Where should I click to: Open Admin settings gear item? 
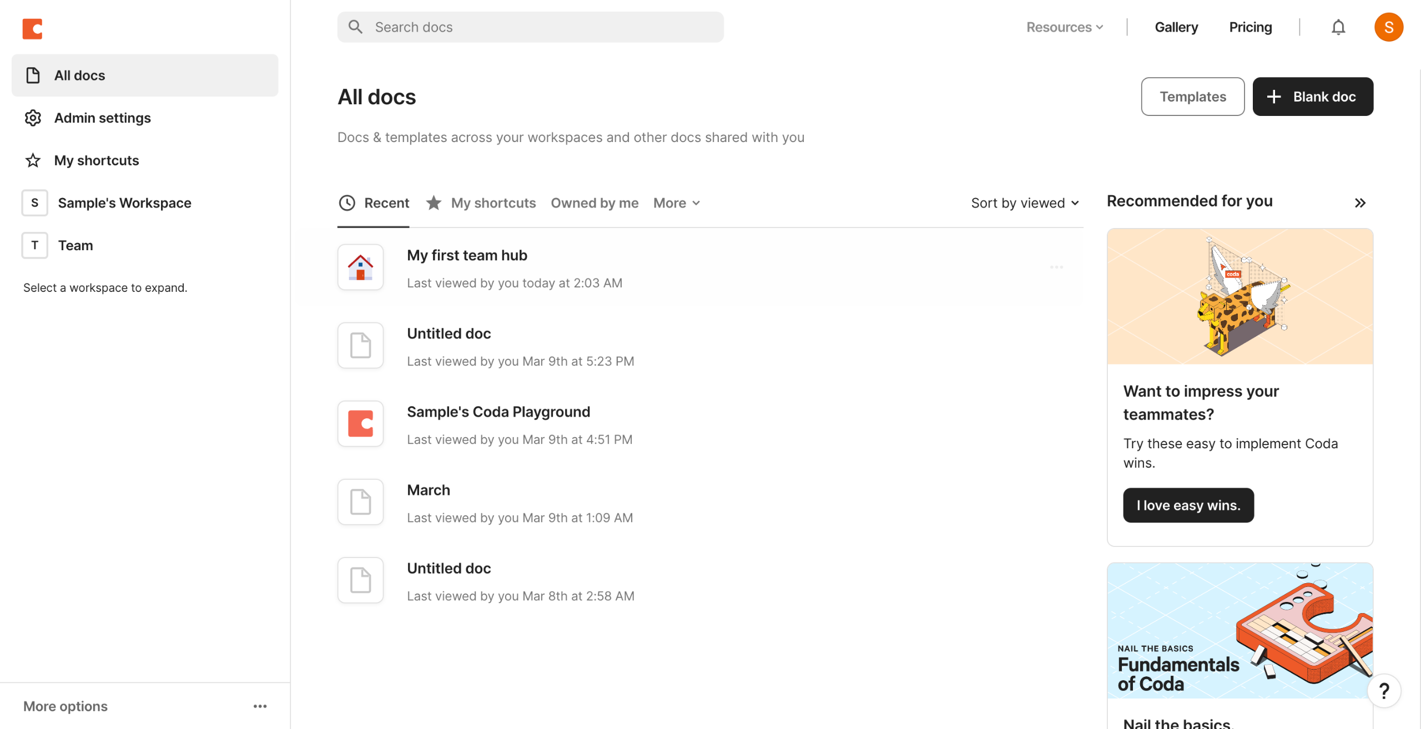pyautogui.click(x=103, y=118)
